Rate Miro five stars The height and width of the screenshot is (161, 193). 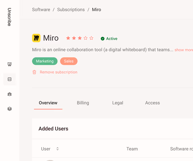91,38
